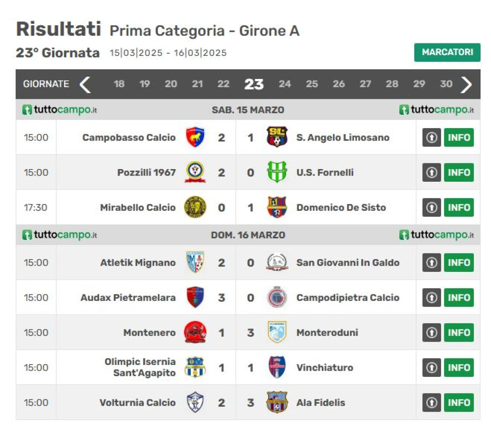Open the details arrow icon for Volturnia Calcio match
491x429 pixels.
tap(432, 403)
